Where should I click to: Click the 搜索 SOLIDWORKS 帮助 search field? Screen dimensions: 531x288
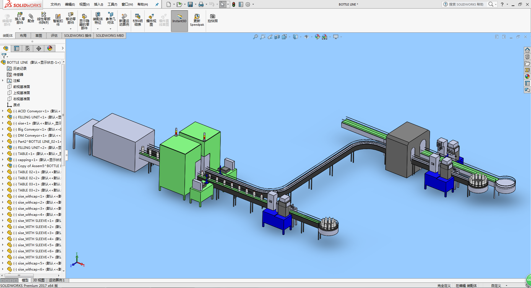pos(466,4)
